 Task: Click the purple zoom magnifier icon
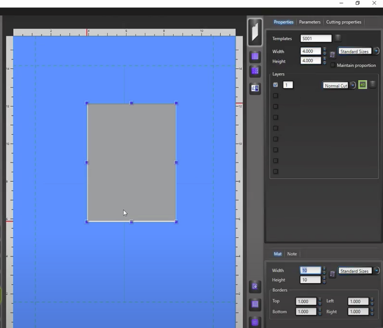coord(255,287)
